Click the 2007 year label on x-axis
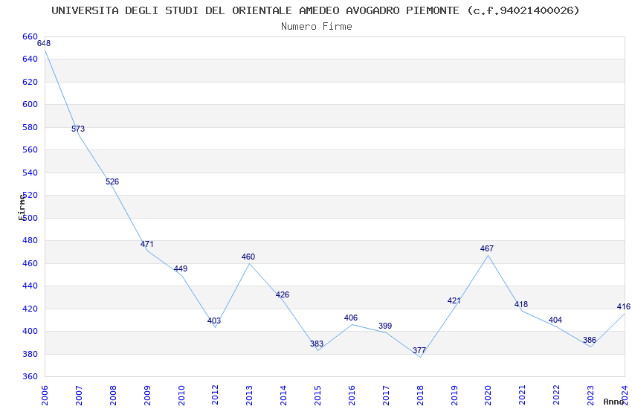 pos(79,395)
